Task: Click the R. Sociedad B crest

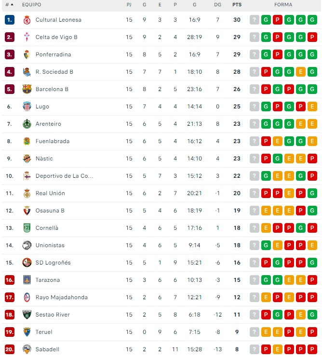Action: pyautogui.click(x=27, y=72)
